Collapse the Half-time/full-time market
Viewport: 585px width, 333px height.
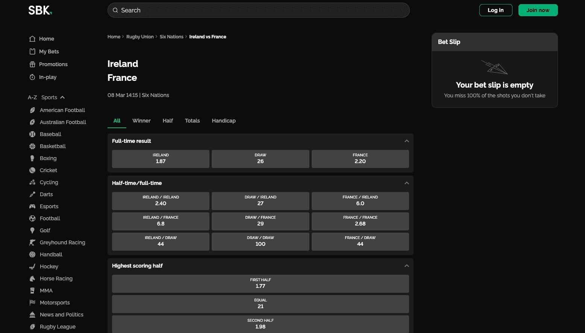[406, 183]
